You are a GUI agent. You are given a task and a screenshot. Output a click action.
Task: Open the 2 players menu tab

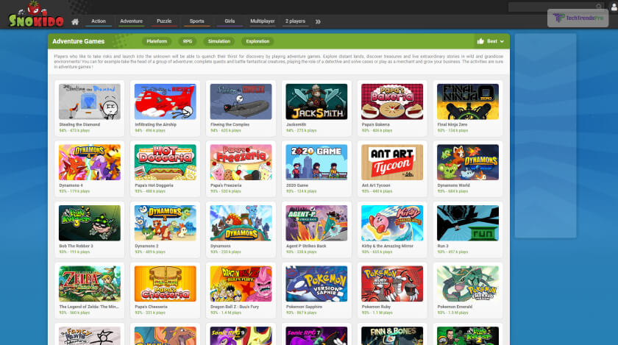[x=295, y=21]
